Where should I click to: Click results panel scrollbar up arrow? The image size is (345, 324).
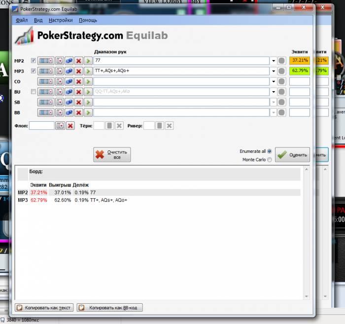click(307, 169)
